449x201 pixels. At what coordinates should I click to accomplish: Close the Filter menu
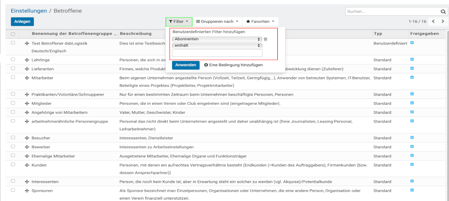pos(179,21)
